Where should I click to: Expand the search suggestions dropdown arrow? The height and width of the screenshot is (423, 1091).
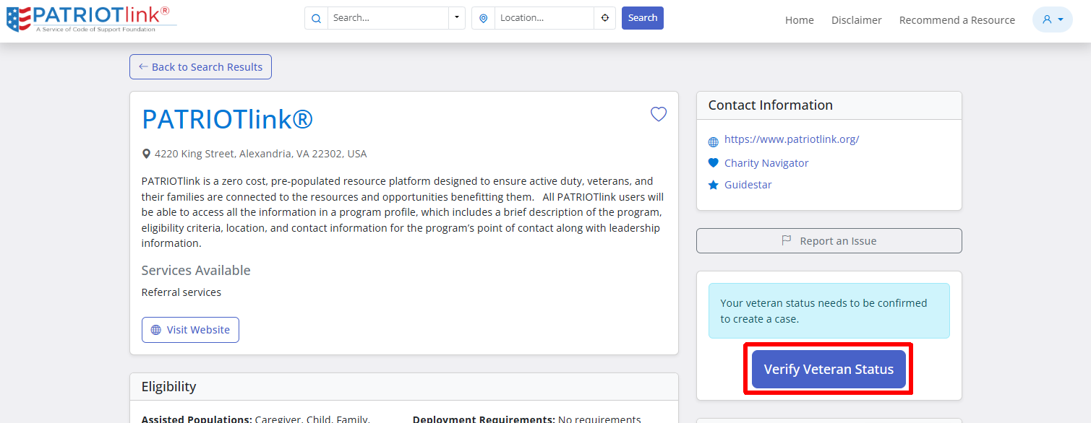[456, 18]
